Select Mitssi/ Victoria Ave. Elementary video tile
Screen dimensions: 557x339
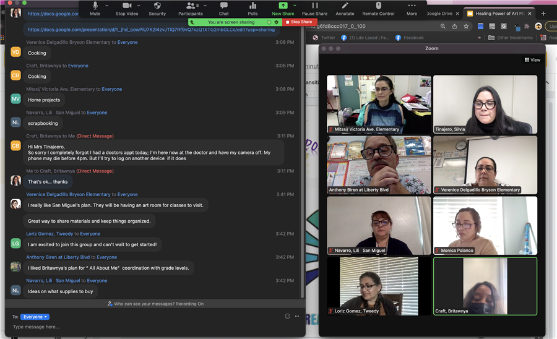(379, 104)
